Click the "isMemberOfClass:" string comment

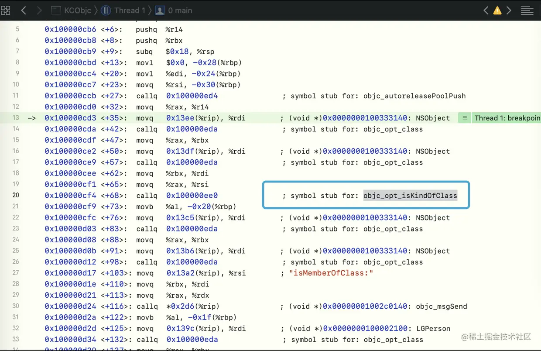[x=331, y=273]
